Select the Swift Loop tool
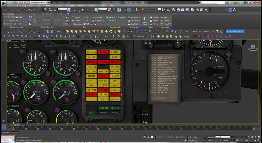This screenshot has width=262, height=143. (x=97, y=17)
